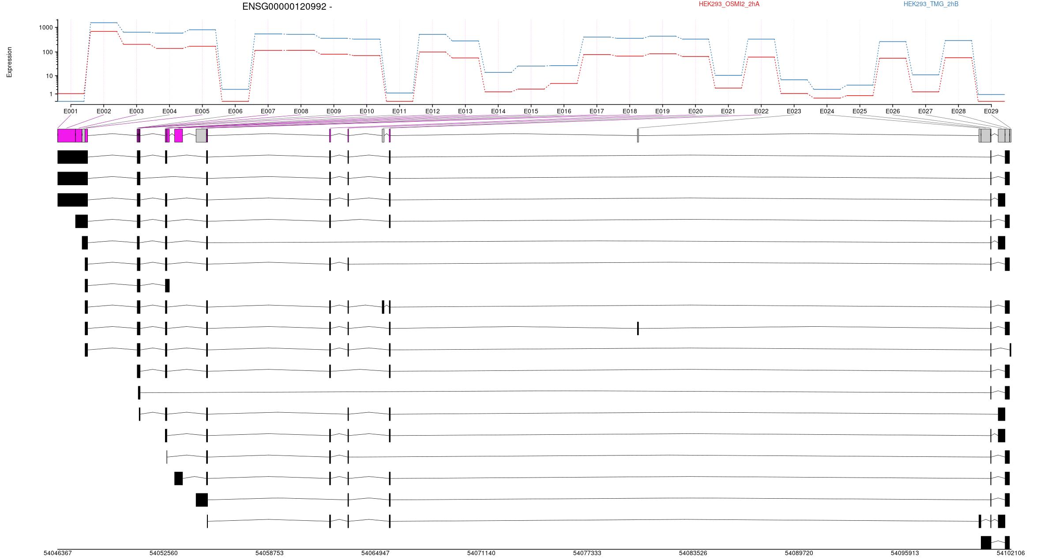Click exon label E016
Viewport: 1059px width, 560px height.
pyautogui.click(x=564, y=112)
